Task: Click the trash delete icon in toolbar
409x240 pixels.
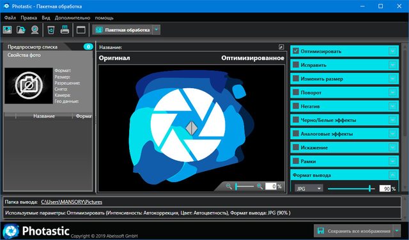Action: (x=51, y=30)
